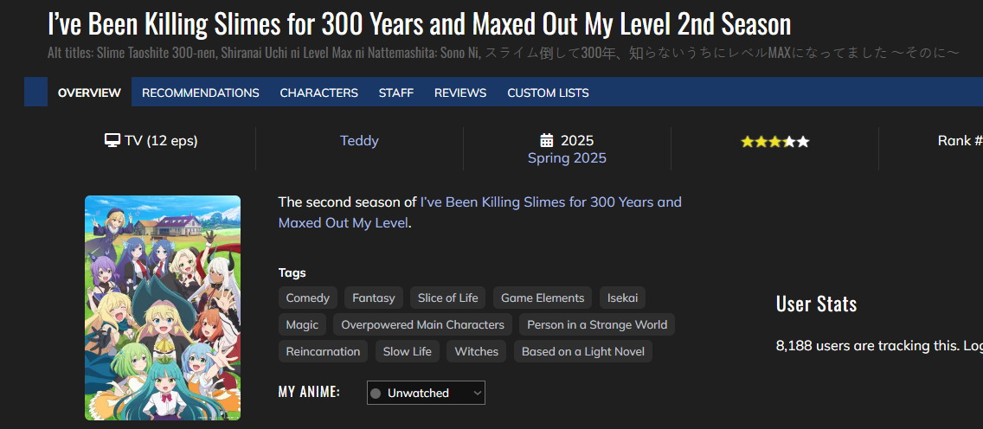Click the Comedy tag
The image size is (983, 429).
pos(308,298)
